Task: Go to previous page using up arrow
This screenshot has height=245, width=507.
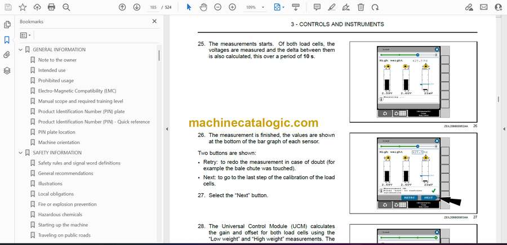Action: 122,7
